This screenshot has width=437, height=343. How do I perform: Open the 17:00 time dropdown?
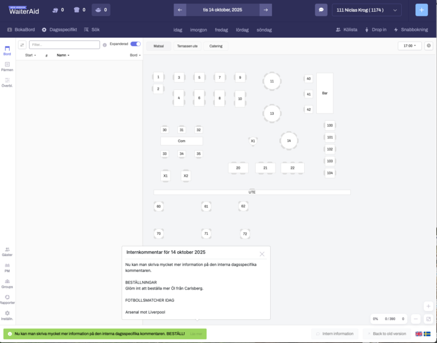pos(410,46)
